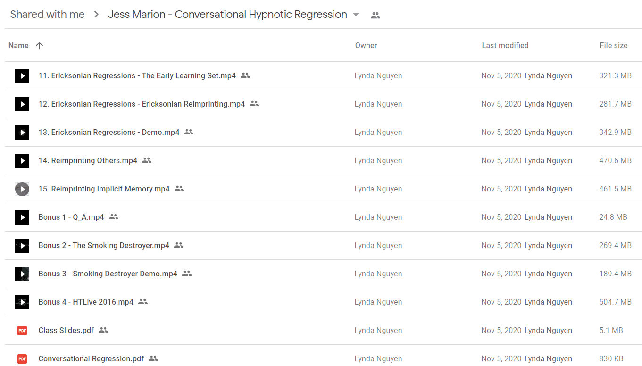Click Nov 5, 2020 date in Bonus 4 HTLive row
This screenshot has width=642, height=366.
tap(501, 302)
